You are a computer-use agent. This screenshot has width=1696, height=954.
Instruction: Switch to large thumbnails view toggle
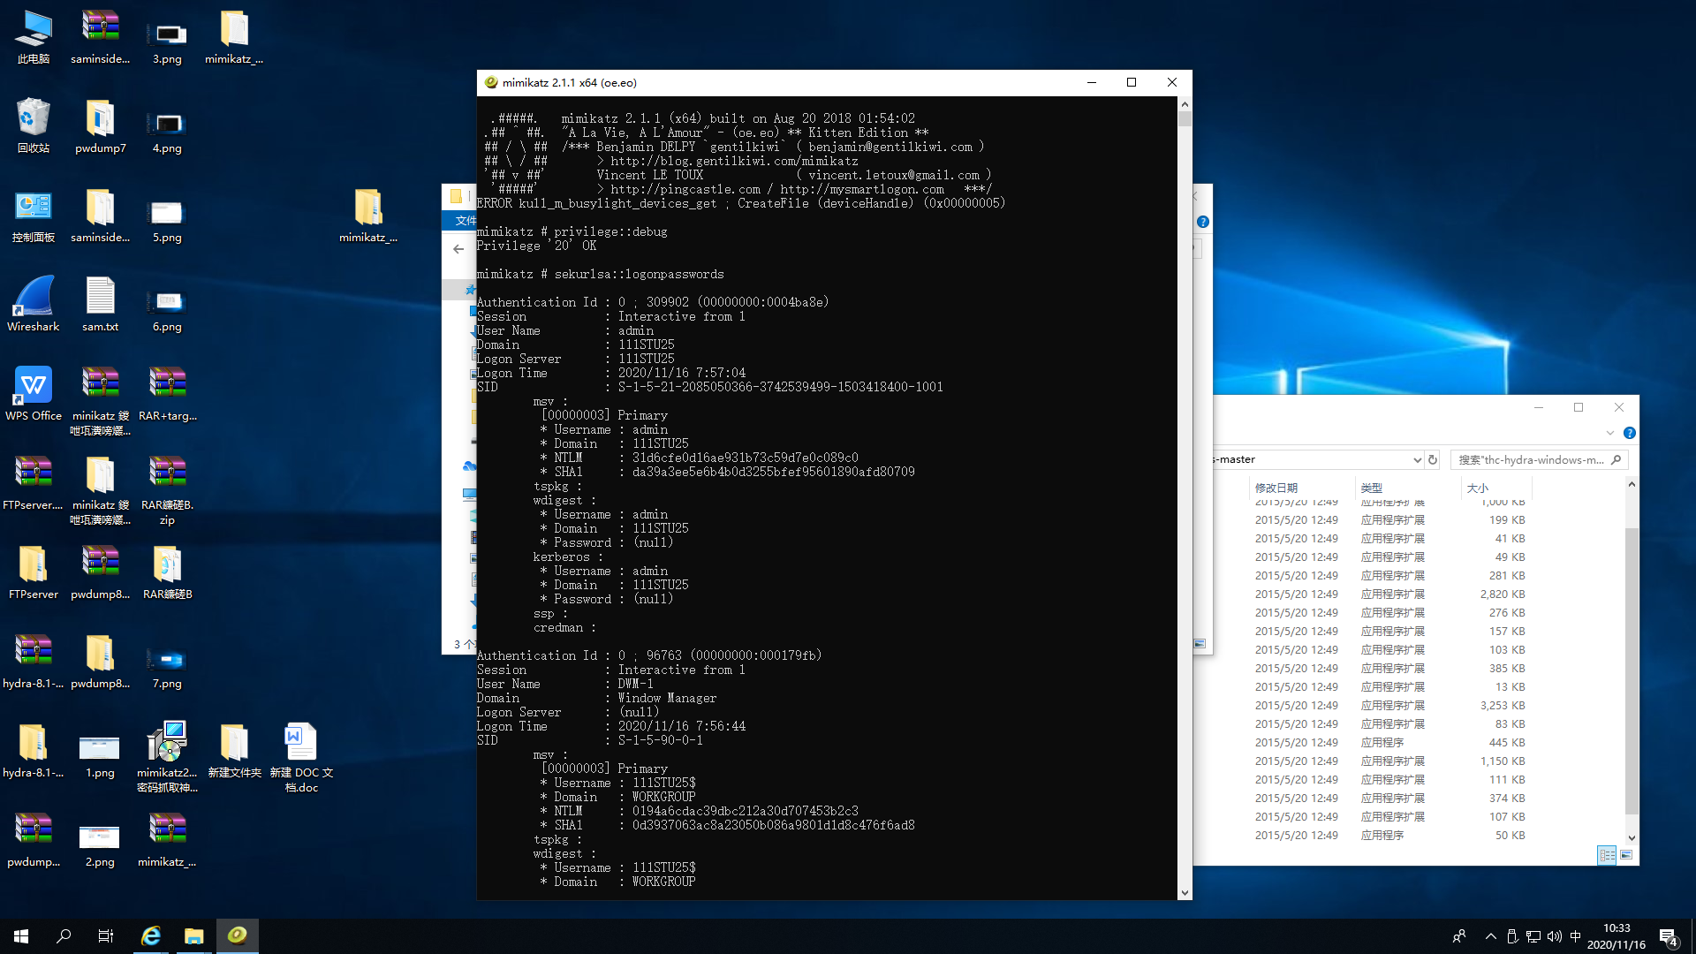tap(1626, 855)
